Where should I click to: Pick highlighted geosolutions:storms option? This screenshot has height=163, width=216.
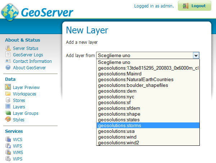(x=148, y=125)
